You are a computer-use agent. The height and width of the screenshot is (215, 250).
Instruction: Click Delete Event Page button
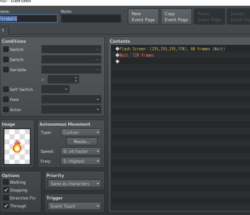(239, 16)
